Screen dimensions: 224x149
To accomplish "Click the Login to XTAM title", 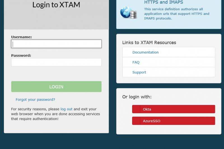I will coord(56,5).
